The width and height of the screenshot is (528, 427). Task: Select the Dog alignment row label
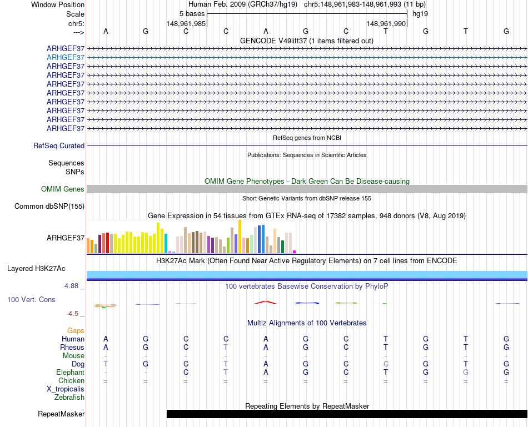[x=78, y=364]
